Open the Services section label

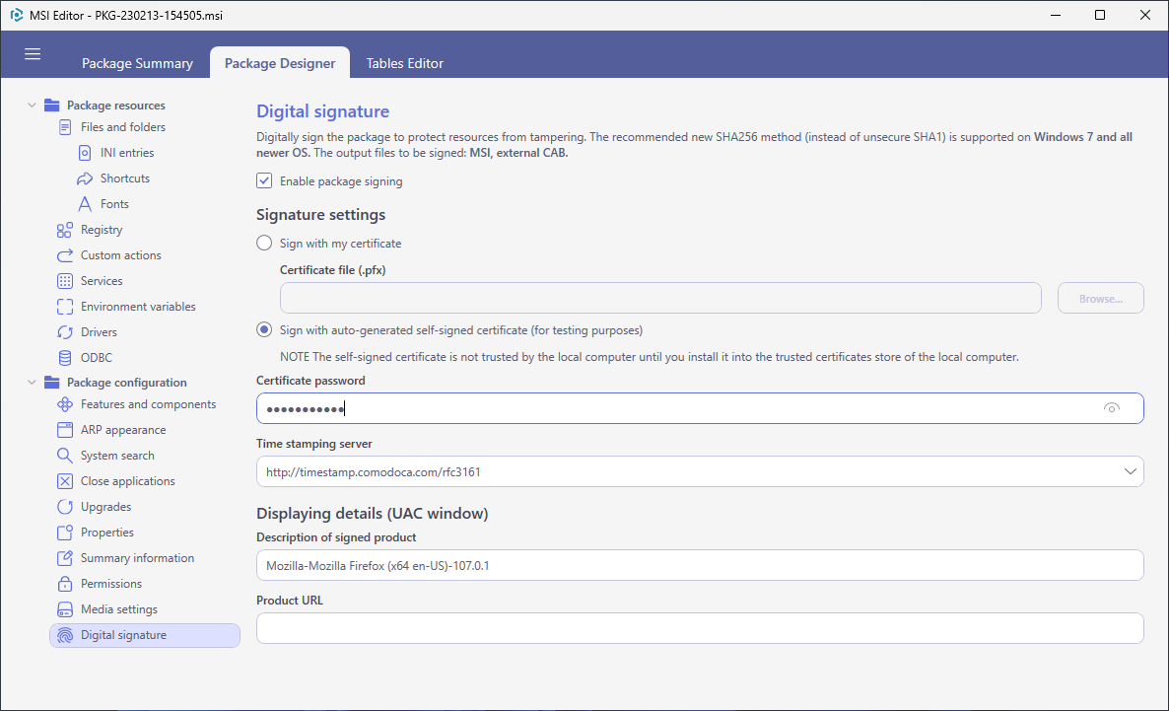point(102,281)
